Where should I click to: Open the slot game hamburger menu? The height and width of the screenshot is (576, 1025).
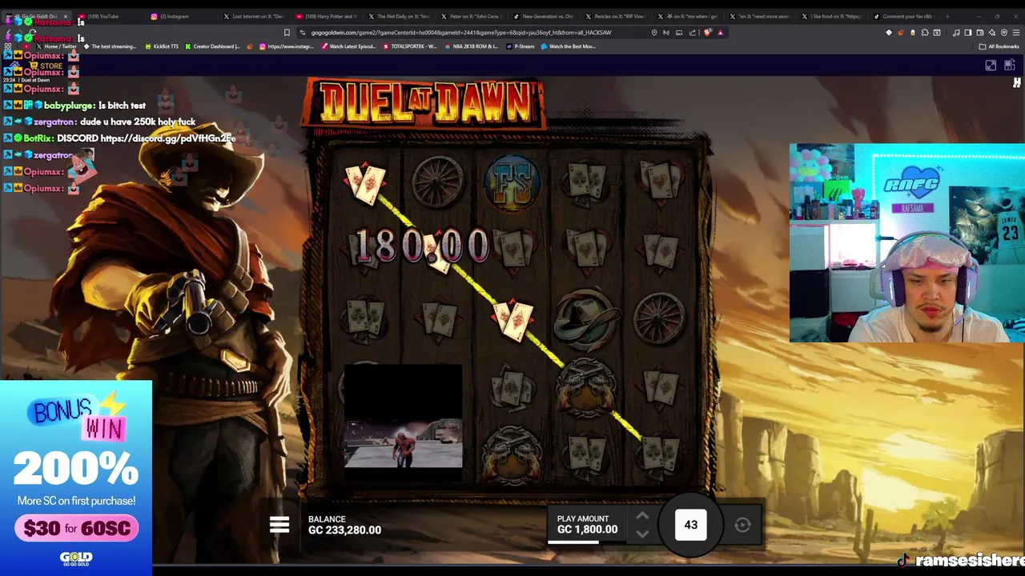[279, 525]
